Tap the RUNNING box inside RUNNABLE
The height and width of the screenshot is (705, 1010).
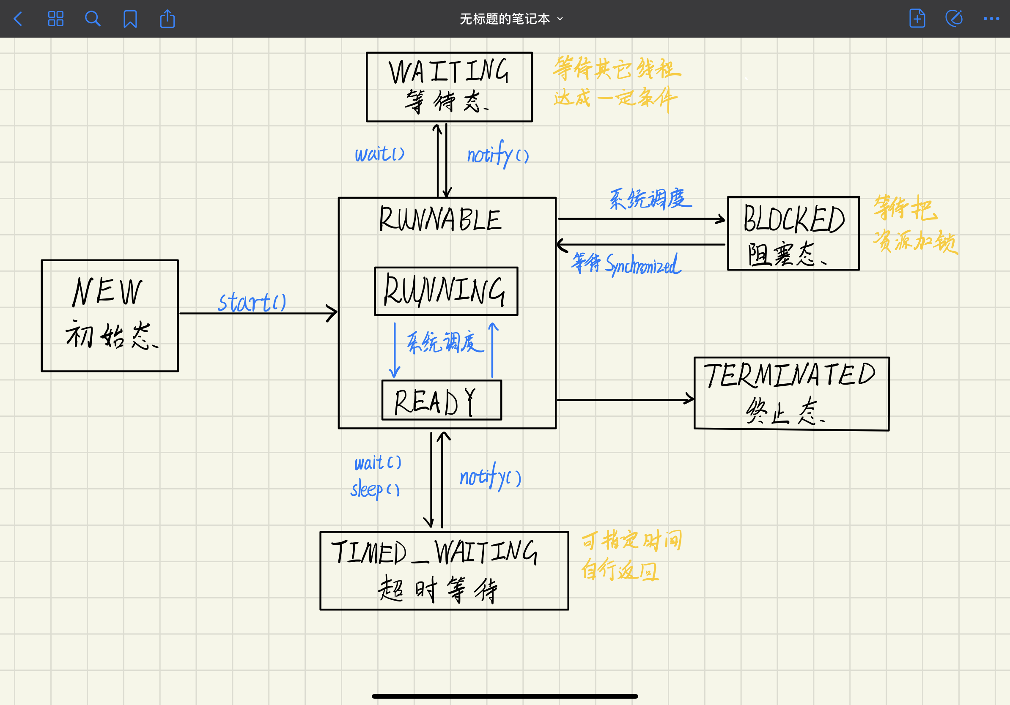(x=446, y=291)
